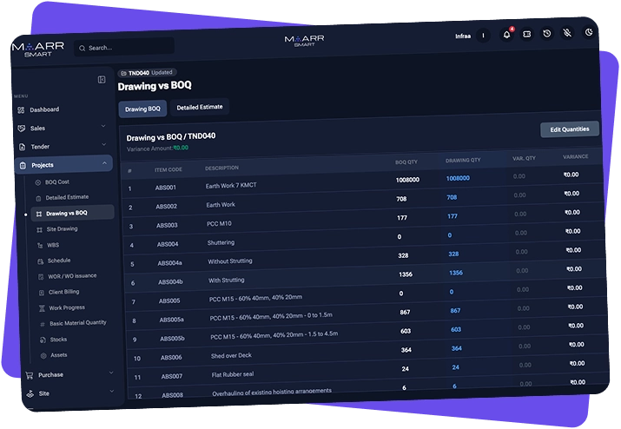Select the Drawing BOQ tab
This screenshot has width=621, height=429.
142,109
